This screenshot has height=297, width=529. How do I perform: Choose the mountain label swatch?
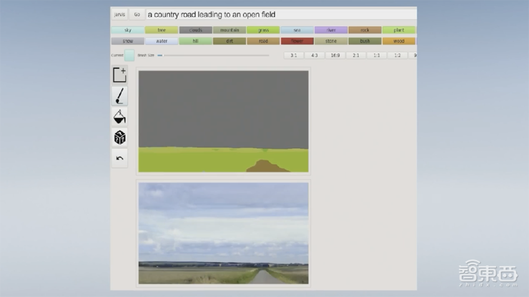coord(229,30)
